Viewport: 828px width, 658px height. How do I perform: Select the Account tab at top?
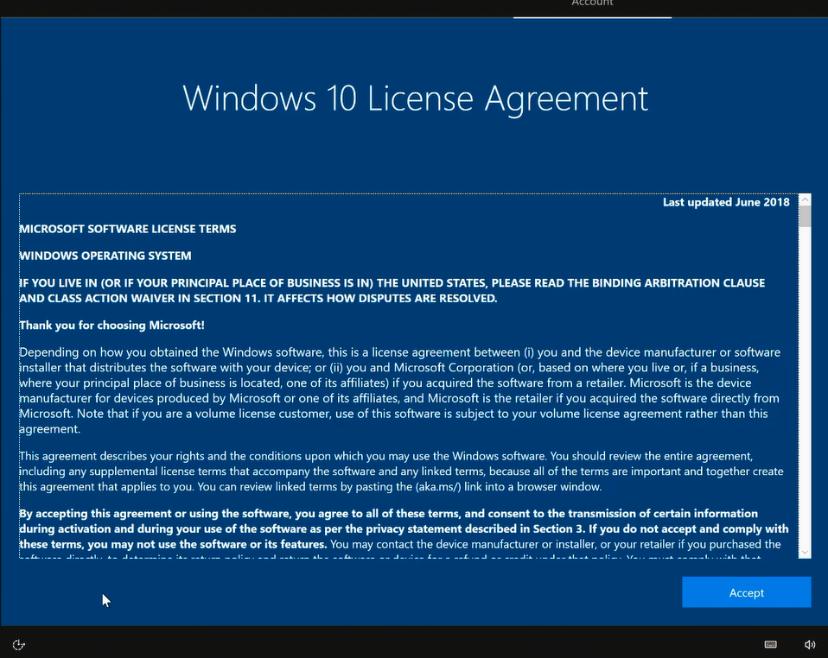[592, 4]
